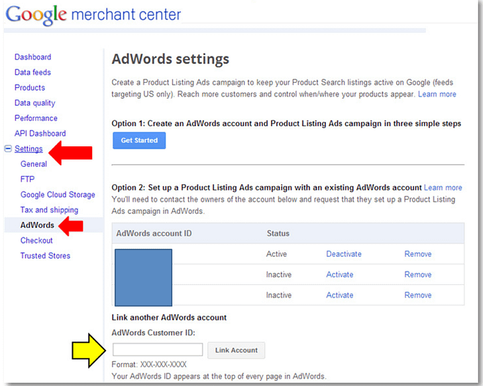
Task: Click the Get Started button
Action: tap(139, 140)
